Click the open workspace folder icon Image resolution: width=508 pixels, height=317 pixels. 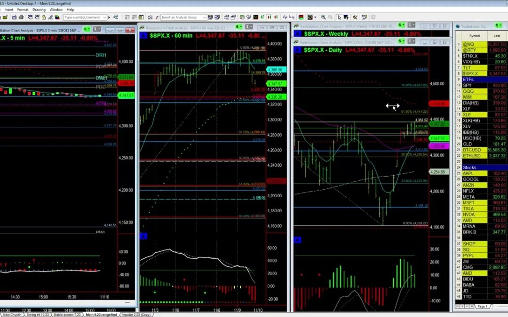pos(5,17)
